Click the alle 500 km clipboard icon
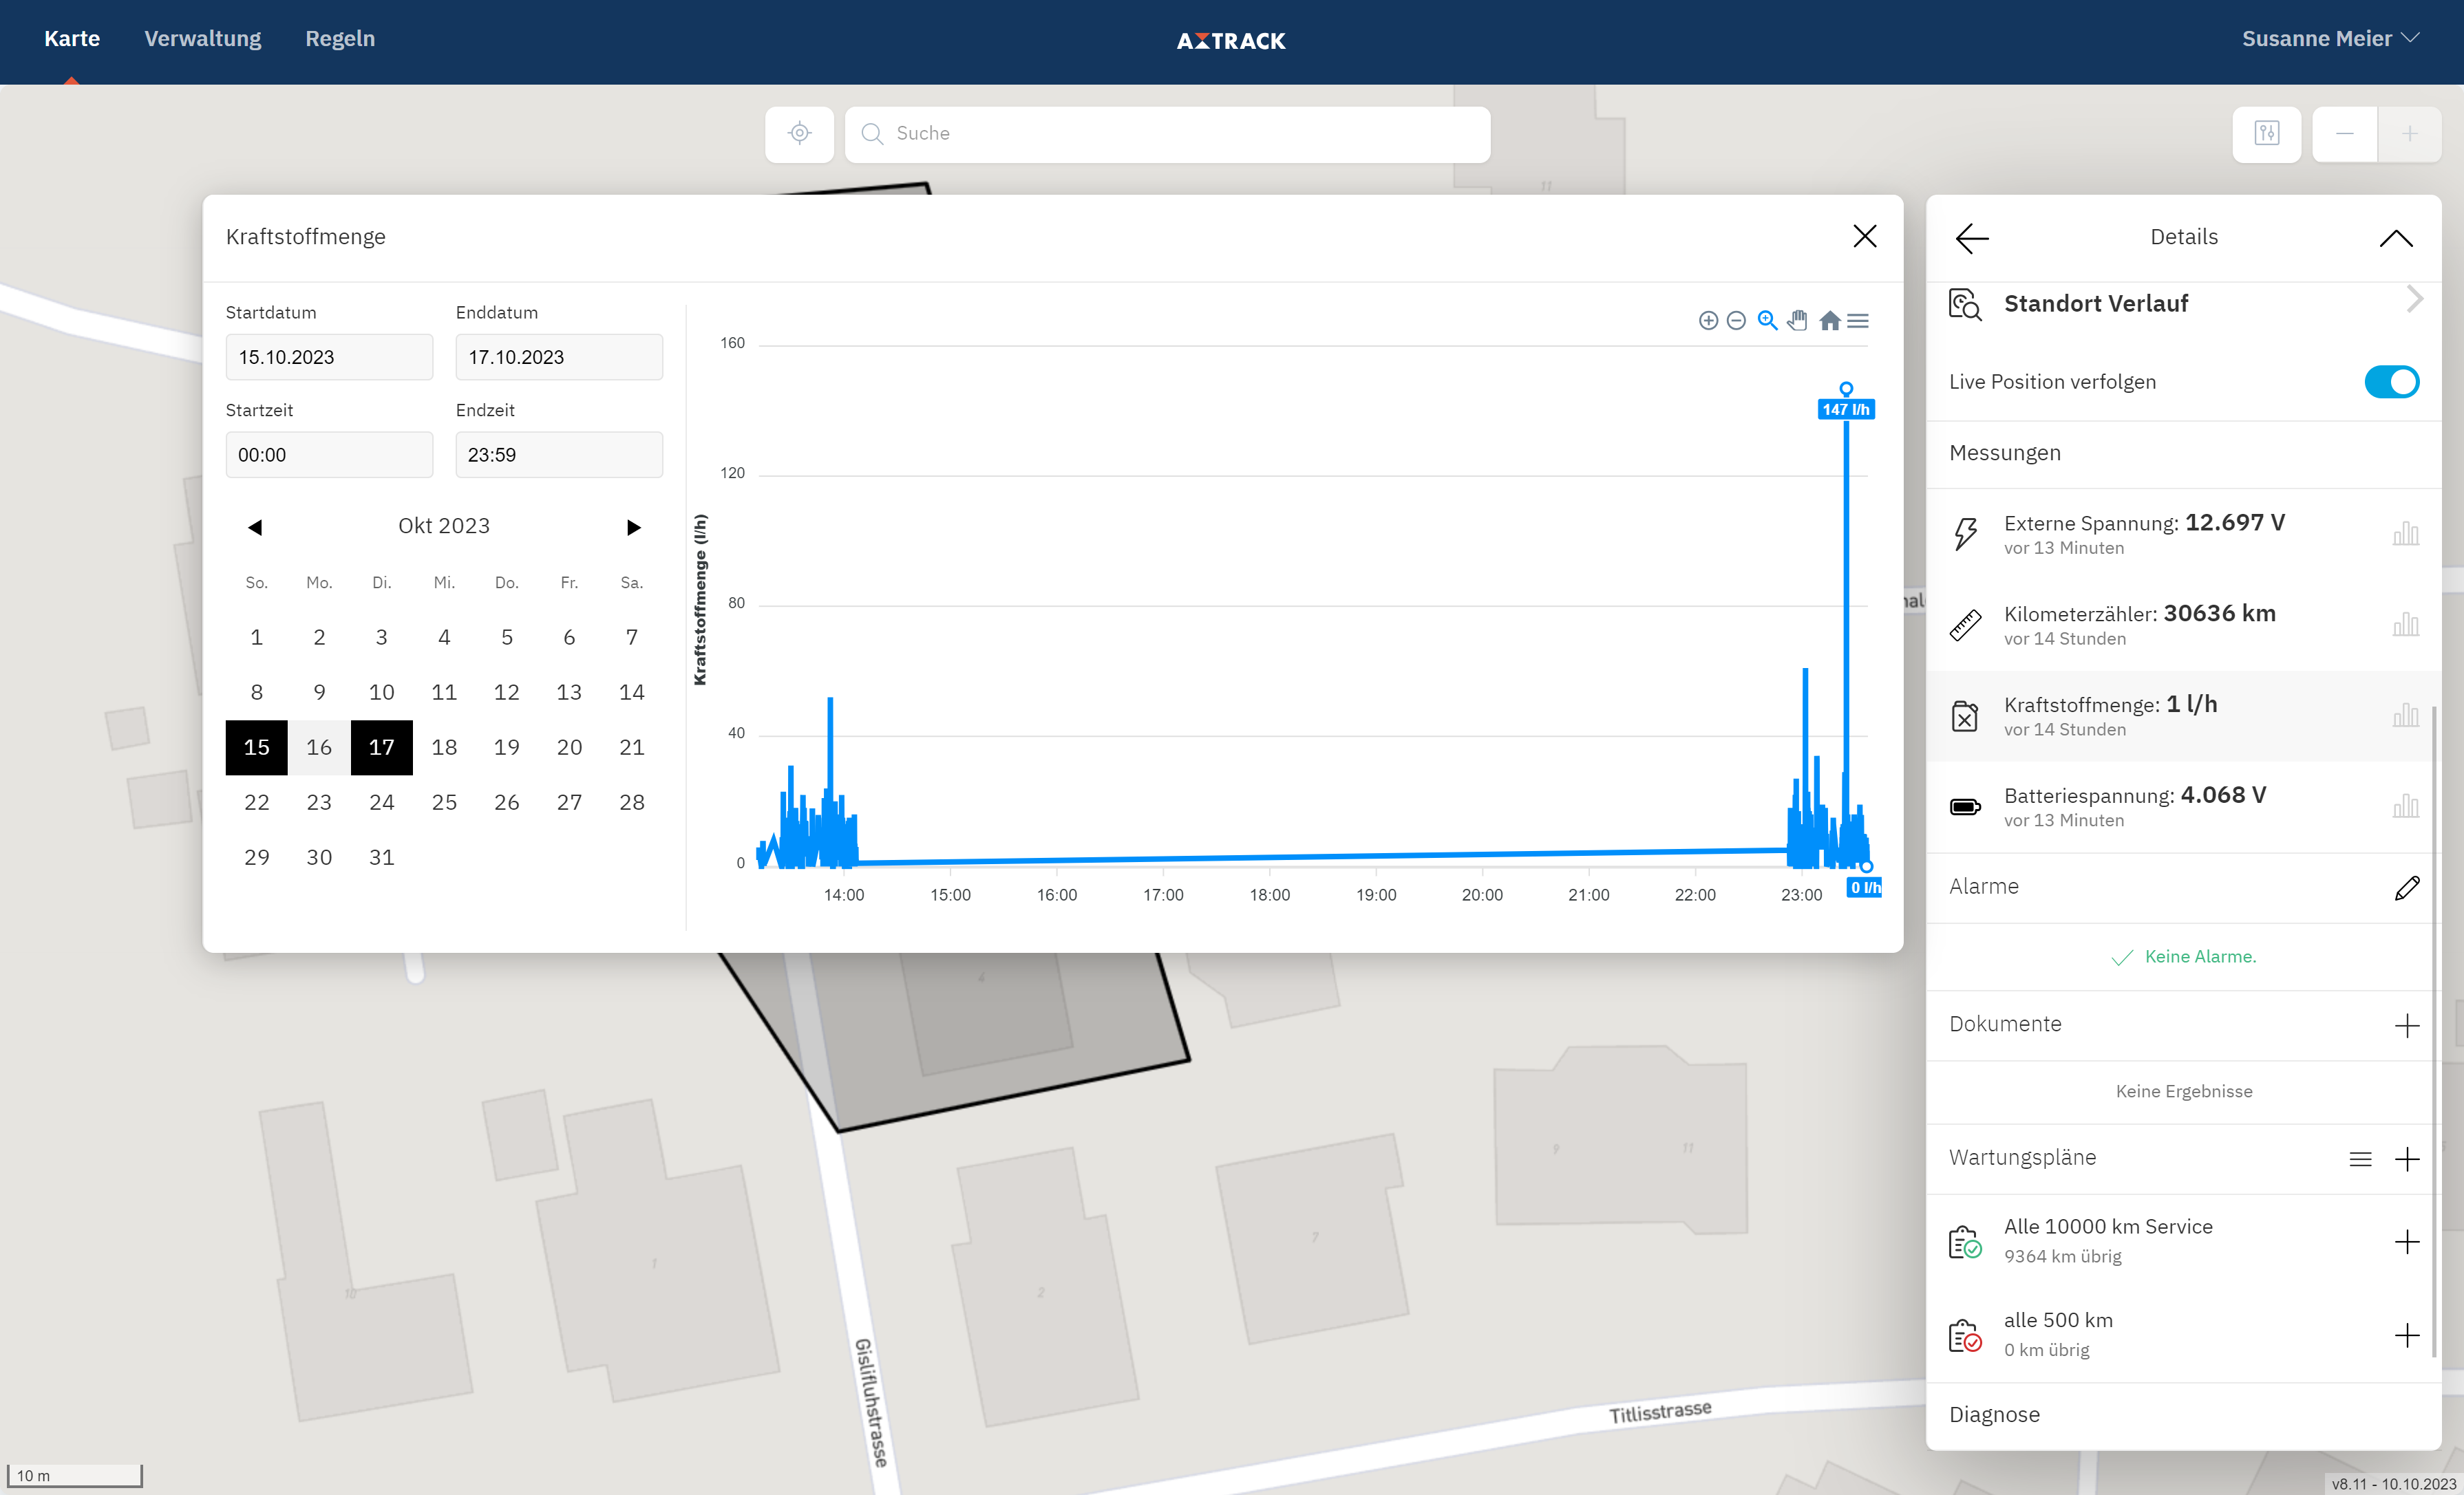 click(x=1965, y=1336)
